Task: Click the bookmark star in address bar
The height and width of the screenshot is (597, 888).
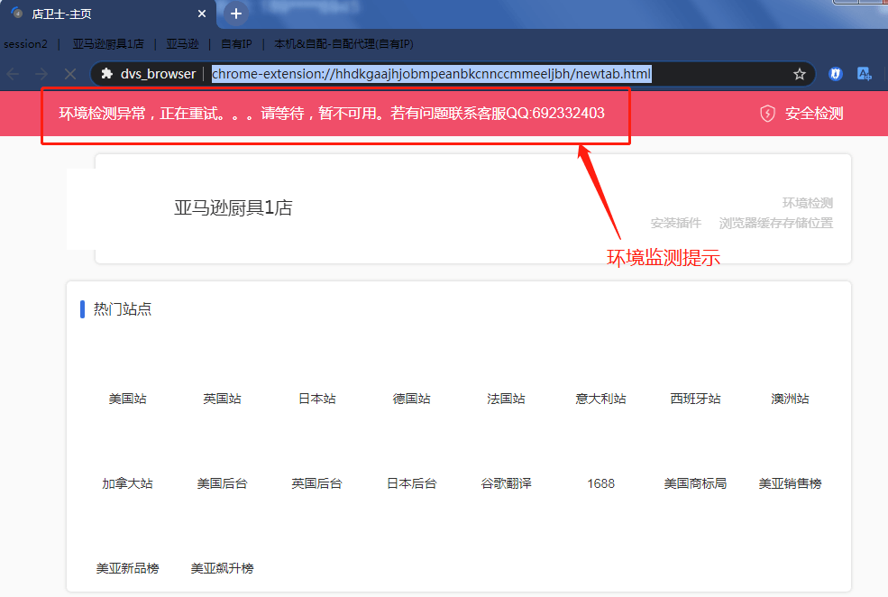Action: [x=801, y=74]
